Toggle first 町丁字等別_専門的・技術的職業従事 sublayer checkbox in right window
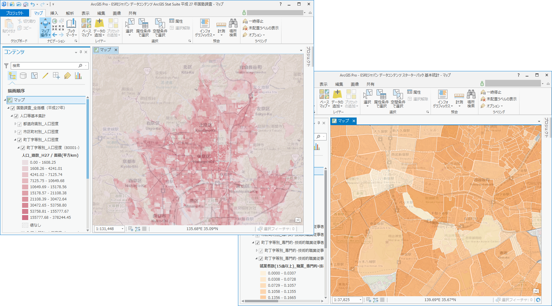 pyautogui.click(x=261, y=251)
